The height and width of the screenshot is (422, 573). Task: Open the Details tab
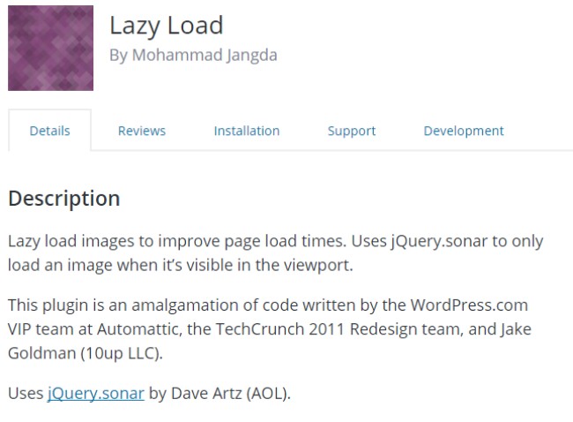point(49,131)
